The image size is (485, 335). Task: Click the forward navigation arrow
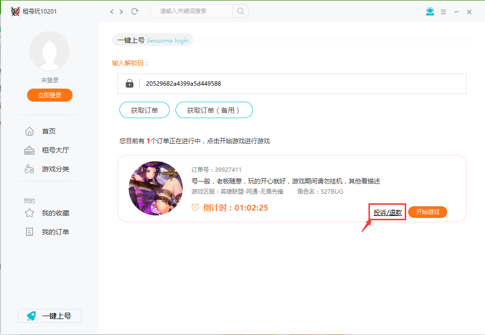(121, 12)
